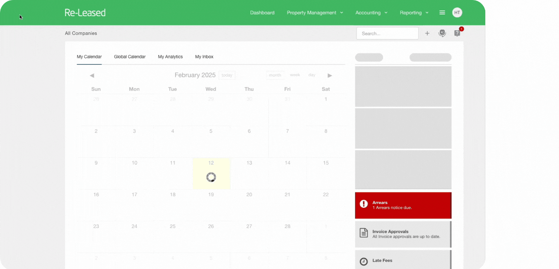Click the Tue column header

173,89
